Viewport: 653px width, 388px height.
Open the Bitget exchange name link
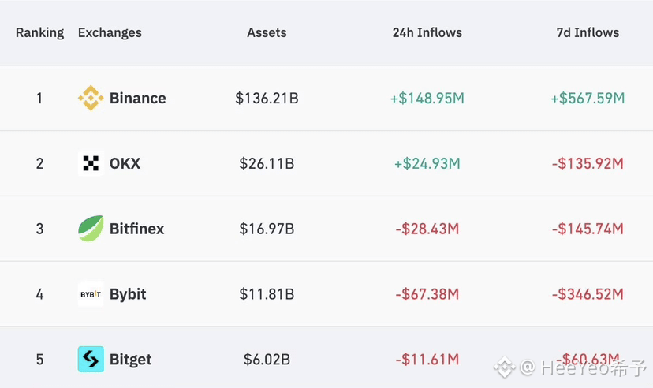(x=130, y=360)
